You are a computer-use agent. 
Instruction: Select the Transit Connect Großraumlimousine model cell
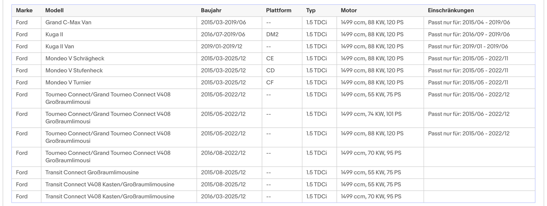(119, 173)
